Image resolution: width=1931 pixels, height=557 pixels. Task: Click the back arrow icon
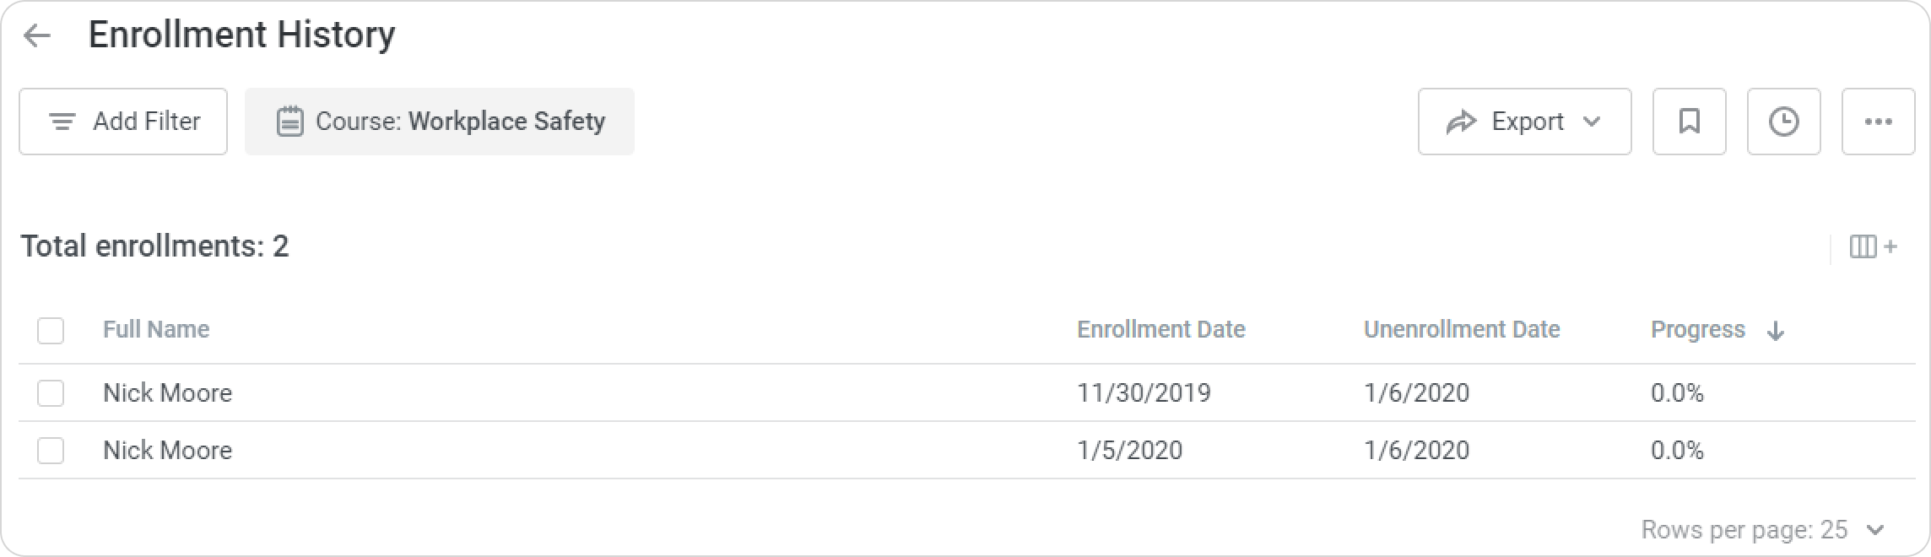click(x=37, y=35)
